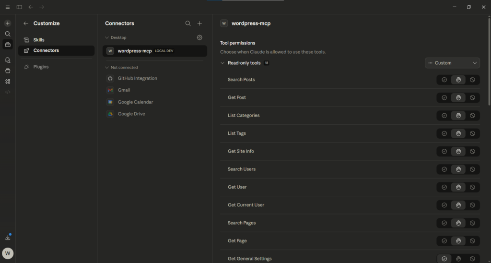This screenshot has width=491, height=263.
Task: Click the vertical scrollbar in tool permissions
Action: click(x=489, y=62)
